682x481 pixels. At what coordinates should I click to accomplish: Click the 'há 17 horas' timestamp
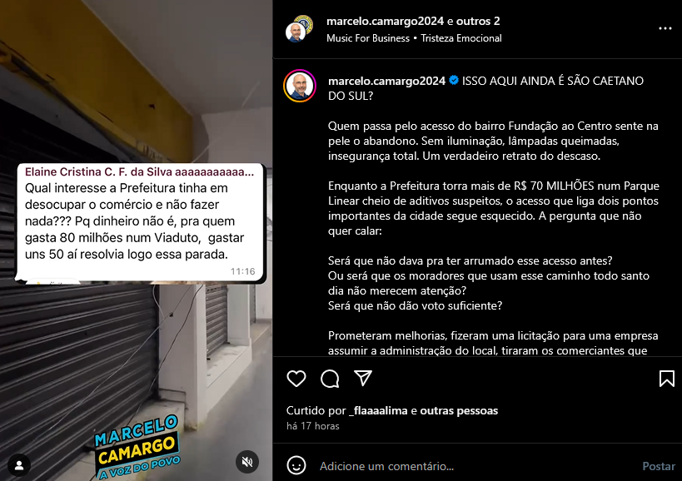[313, 426]
